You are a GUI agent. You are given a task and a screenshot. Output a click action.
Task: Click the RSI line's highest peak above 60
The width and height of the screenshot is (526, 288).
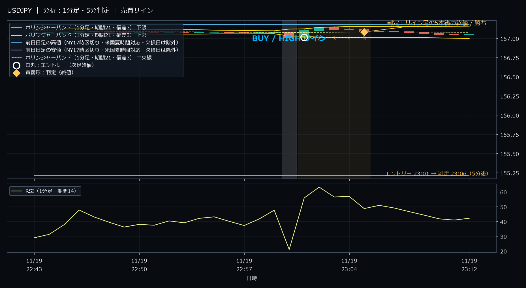click(x=319, y=187)
